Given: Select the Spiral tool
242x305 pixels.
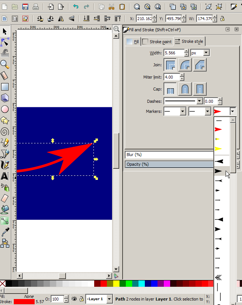Looking at the screenshot, I should click(x=5, y=132).
